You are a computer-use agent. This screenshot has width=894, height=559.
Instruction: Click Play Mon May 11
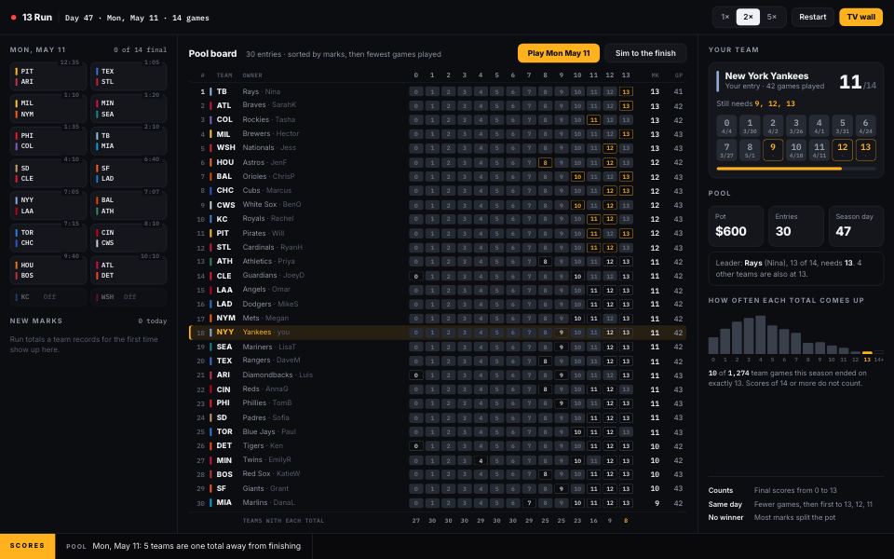point(558,53)
